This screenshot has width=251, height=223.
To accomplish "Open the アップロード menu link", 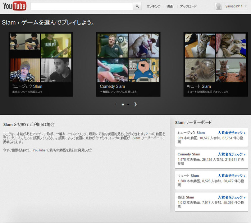I will tap(188, 6).
